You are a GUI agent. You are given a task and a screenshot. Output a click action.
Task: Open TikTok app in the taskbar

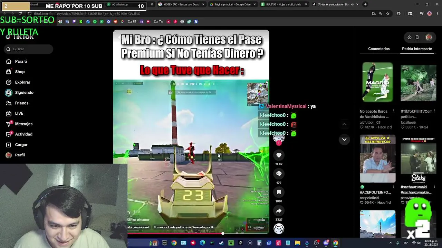[278, 243]
